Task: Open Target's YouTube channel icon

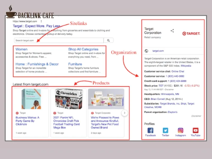Action: (x=196, y=130)
